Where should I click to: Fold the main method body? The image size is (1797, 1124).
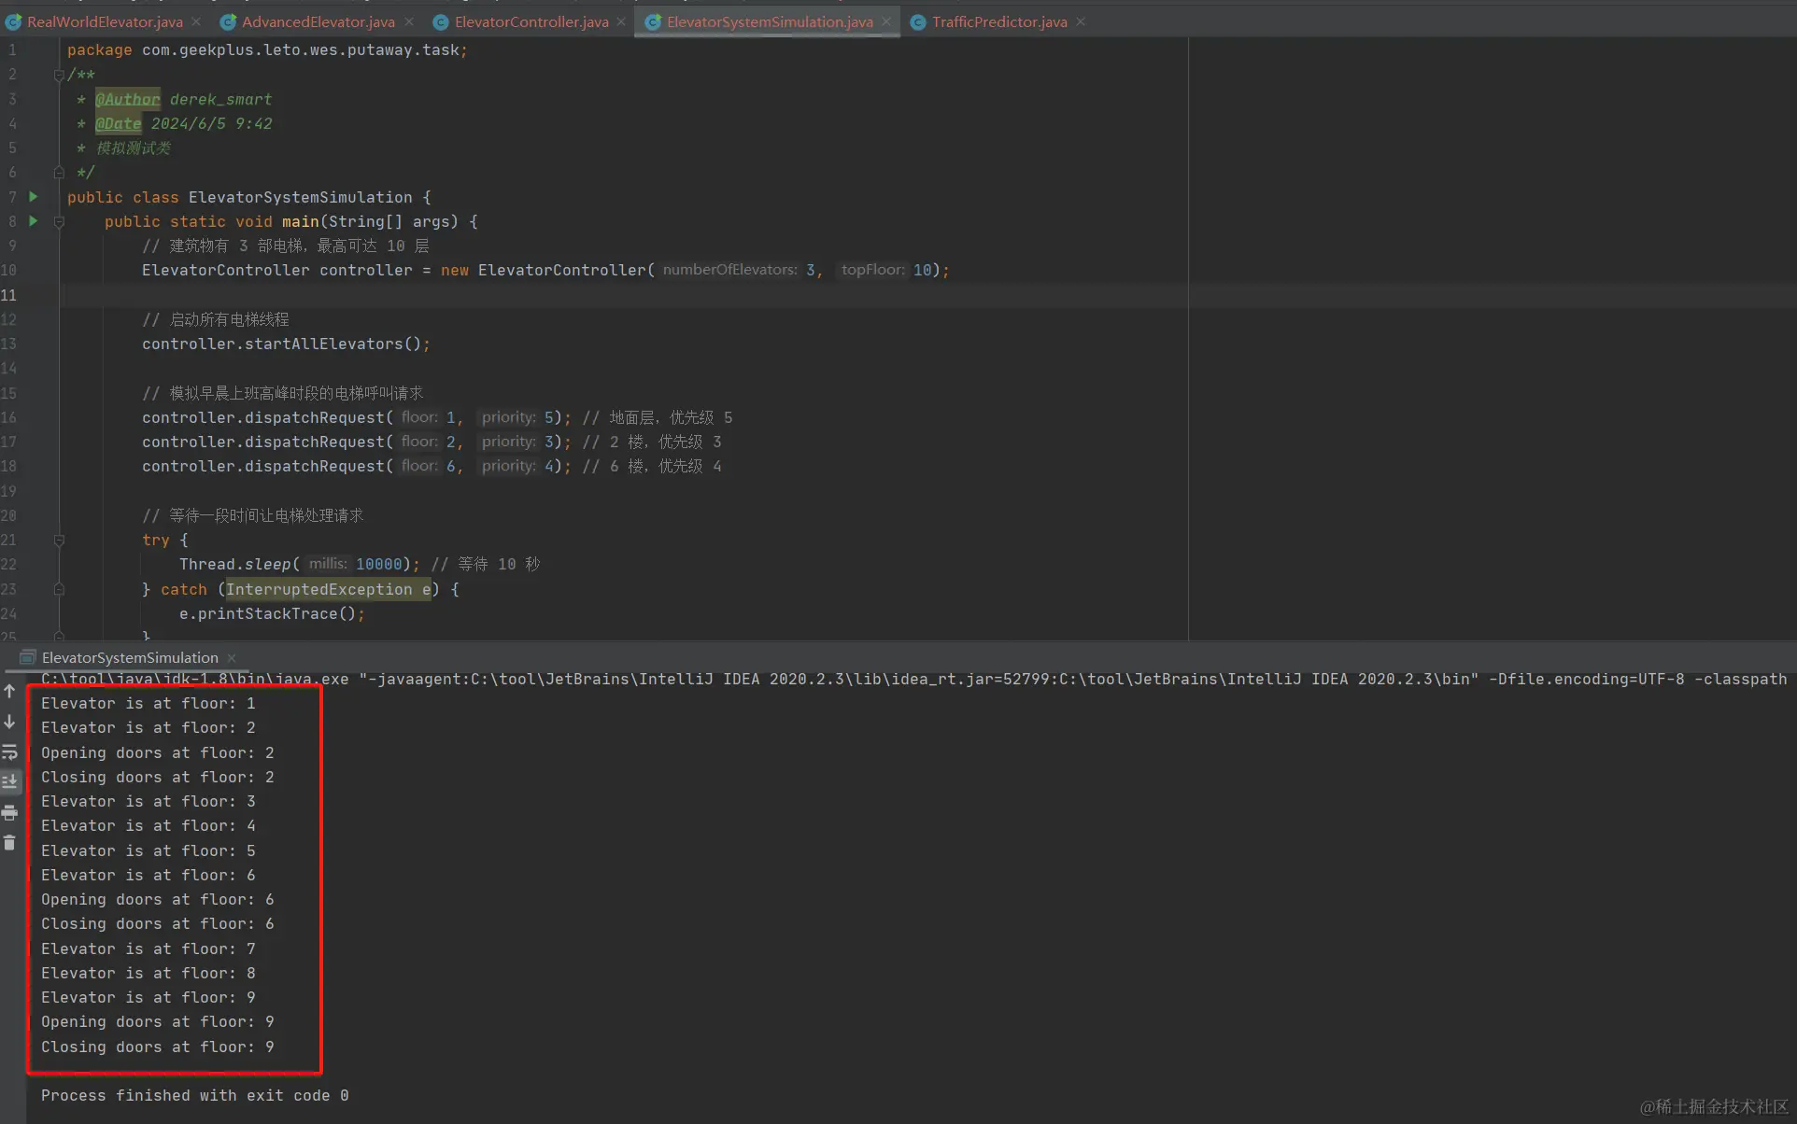(x=59, y=221)
